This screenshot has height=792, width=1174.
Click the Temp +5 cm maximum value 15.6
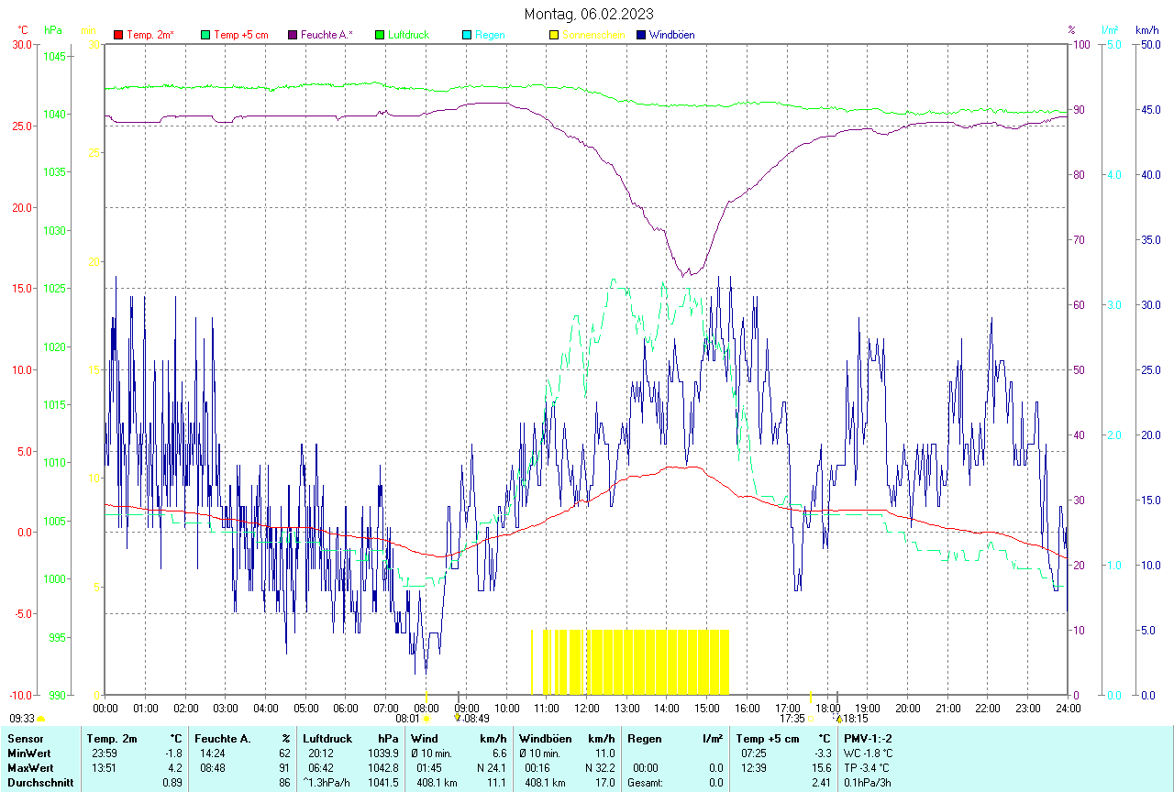click(x=822, y=767)
